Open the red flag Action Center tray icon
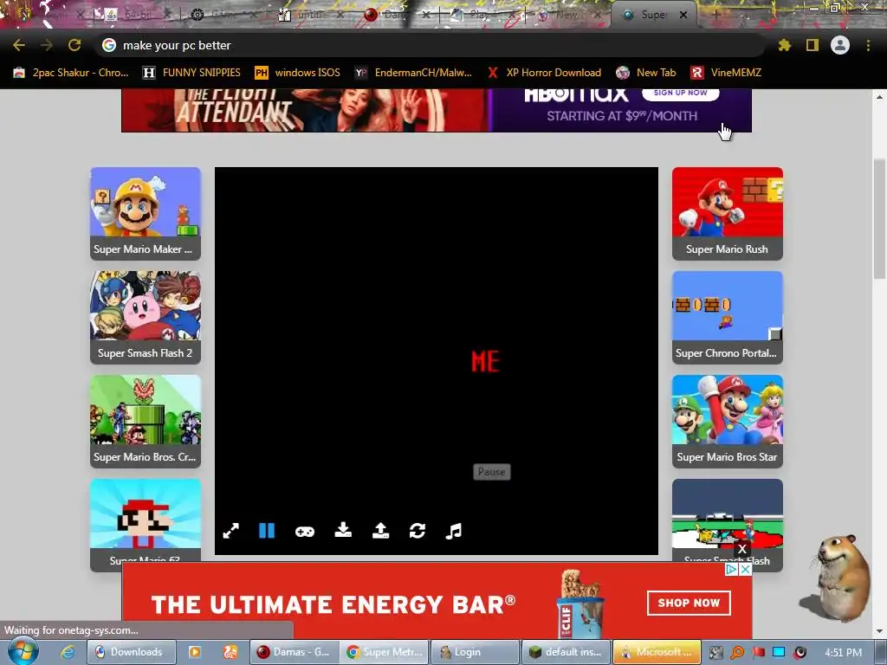This screenshot has height=665, width=887. coord(758,653)
